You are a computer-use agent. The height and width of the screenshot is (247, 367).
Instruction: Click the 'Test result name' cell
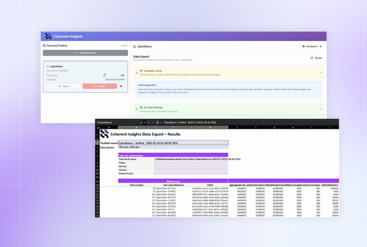point(136,159)
